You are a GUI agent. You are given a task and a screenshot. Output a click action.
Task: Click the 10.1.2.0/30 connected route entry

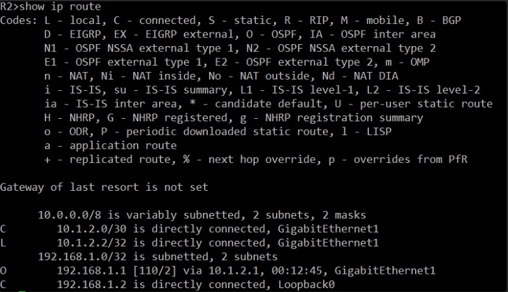pos(190,229)
